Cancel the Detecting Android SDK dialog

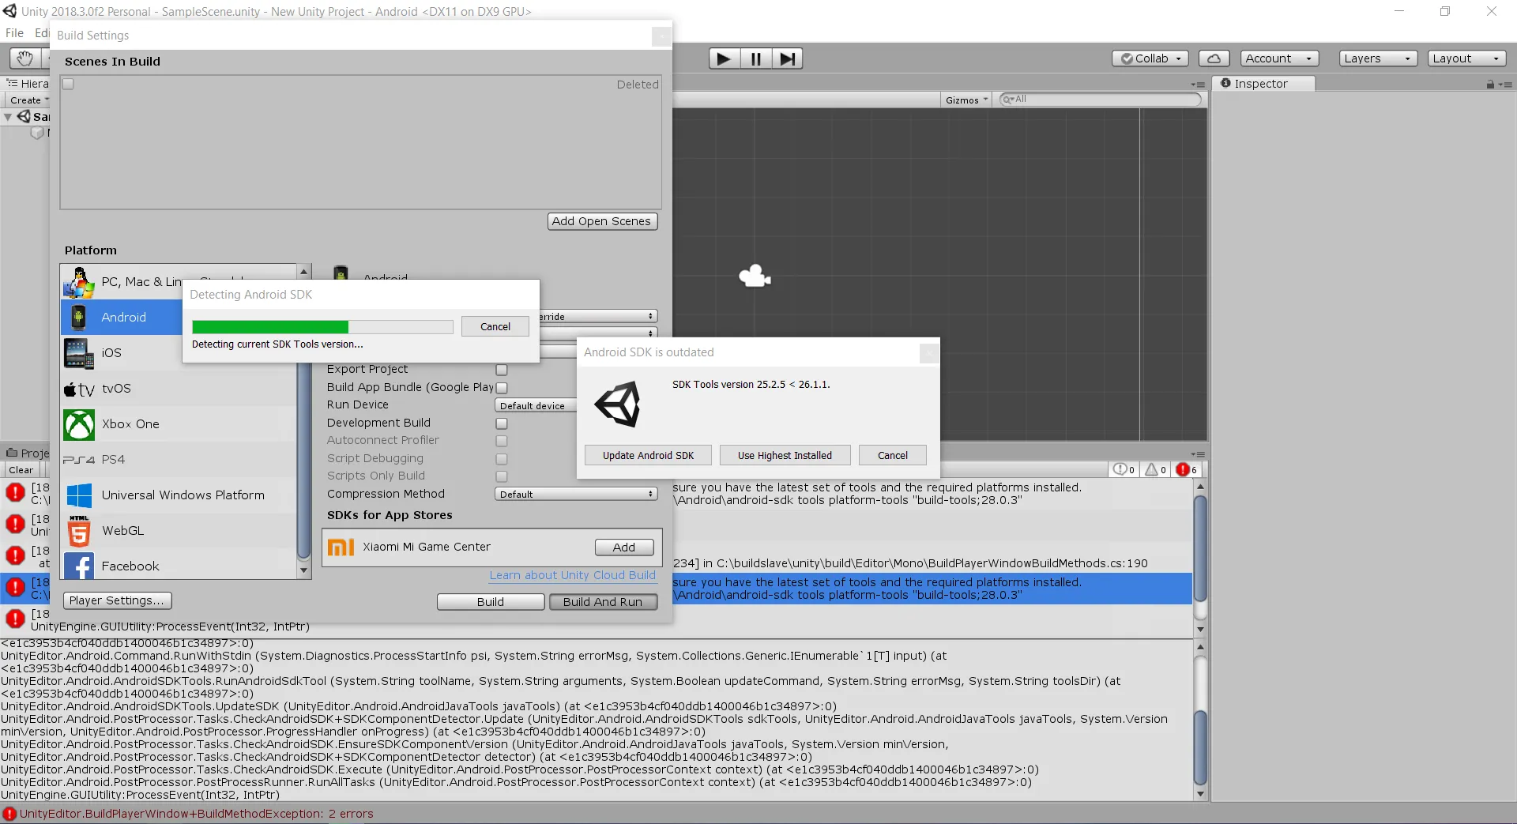point(495,326)
